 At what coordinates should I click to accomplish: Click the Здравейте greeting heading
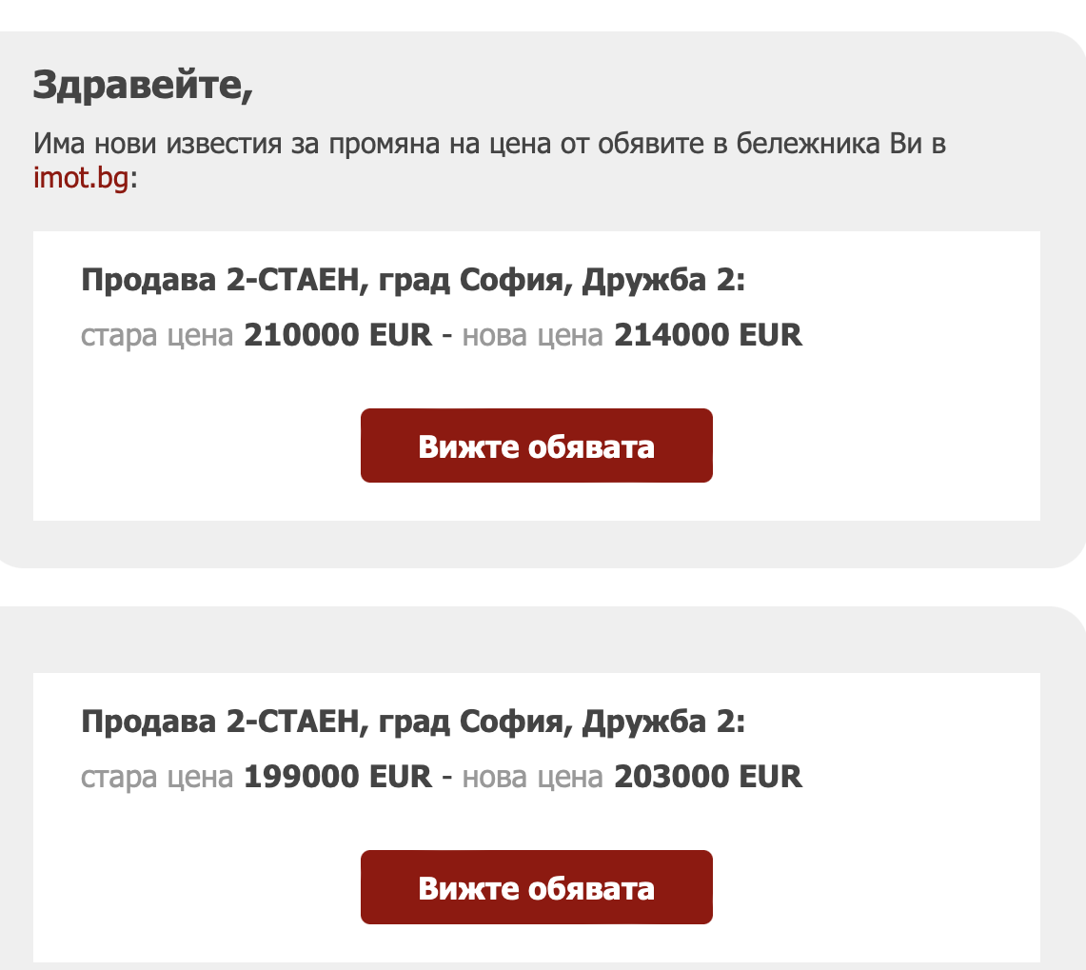[x=143, y=86]
